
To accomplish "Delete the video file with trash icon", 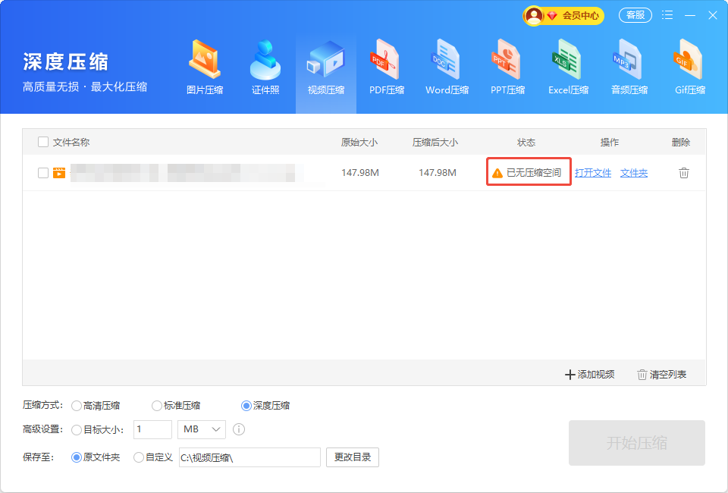I will (x=684, y=173).
